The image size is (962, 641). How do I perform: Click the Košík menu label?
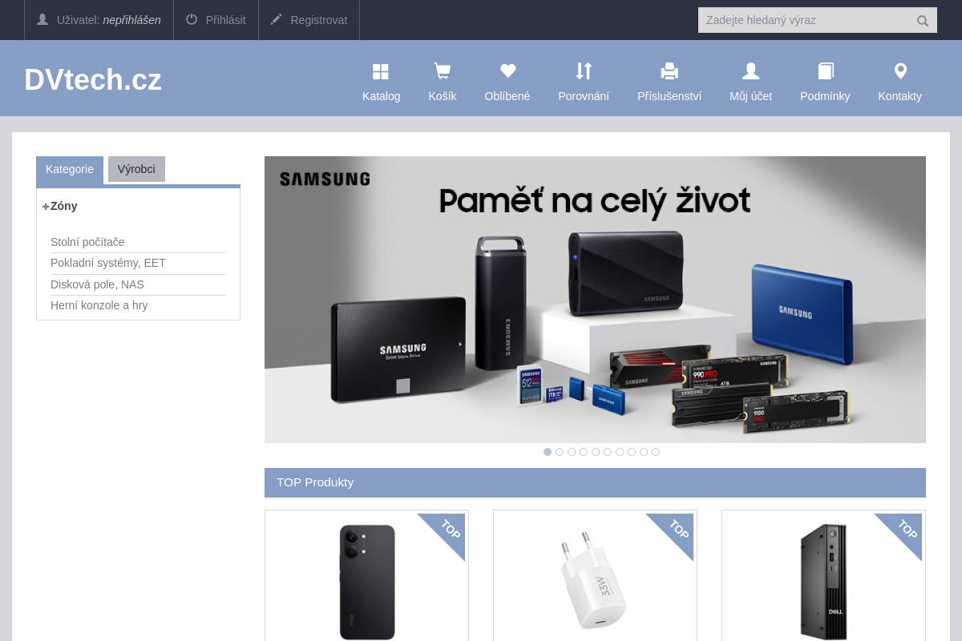click(x=443, y=96)
